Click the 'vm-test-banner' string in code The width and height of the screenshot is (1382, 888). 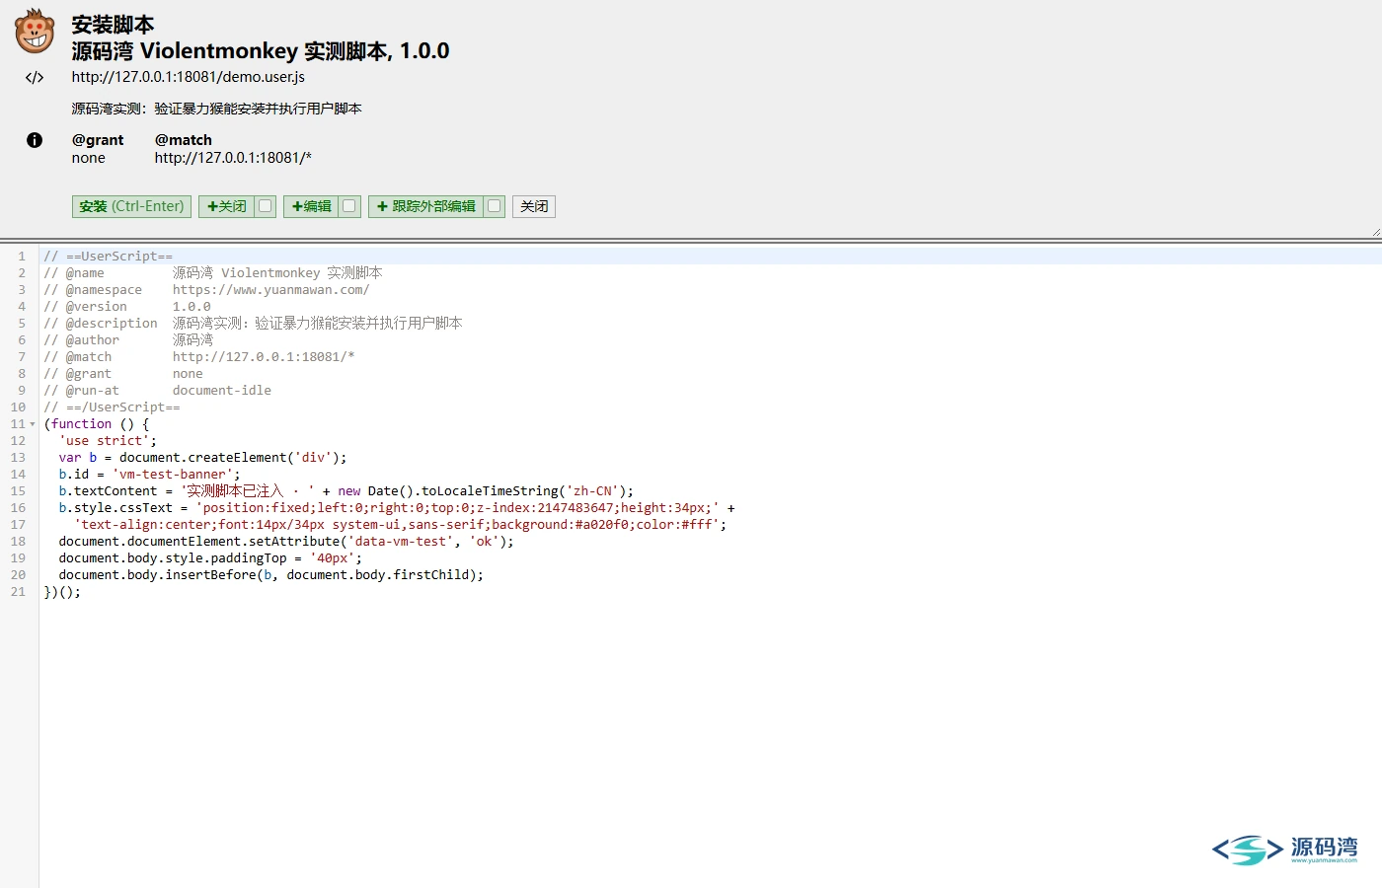173,475
